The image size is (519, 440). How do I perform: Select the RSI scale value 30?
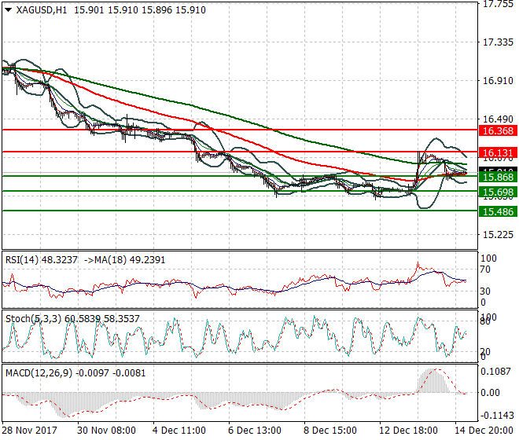(485, 291)
